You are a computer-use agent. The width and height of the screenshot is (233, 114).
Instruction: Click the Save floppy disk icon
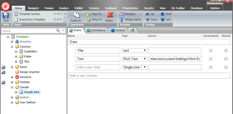[x=6, y=15]
